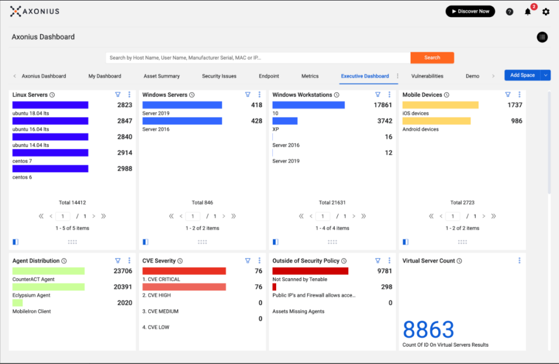Toggle Windows Servers legend view icon
Image resolution: width=559 pixels, height=364 pixels.
[x=145, y=242]
